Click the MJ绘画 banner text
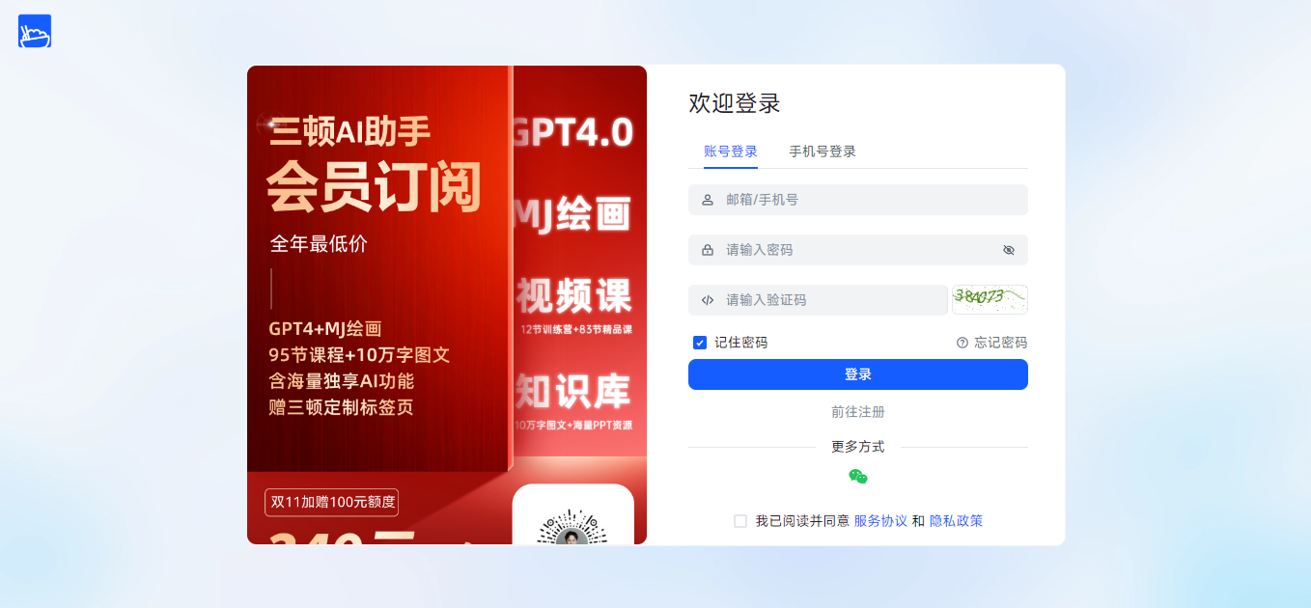 click(572, 215)
